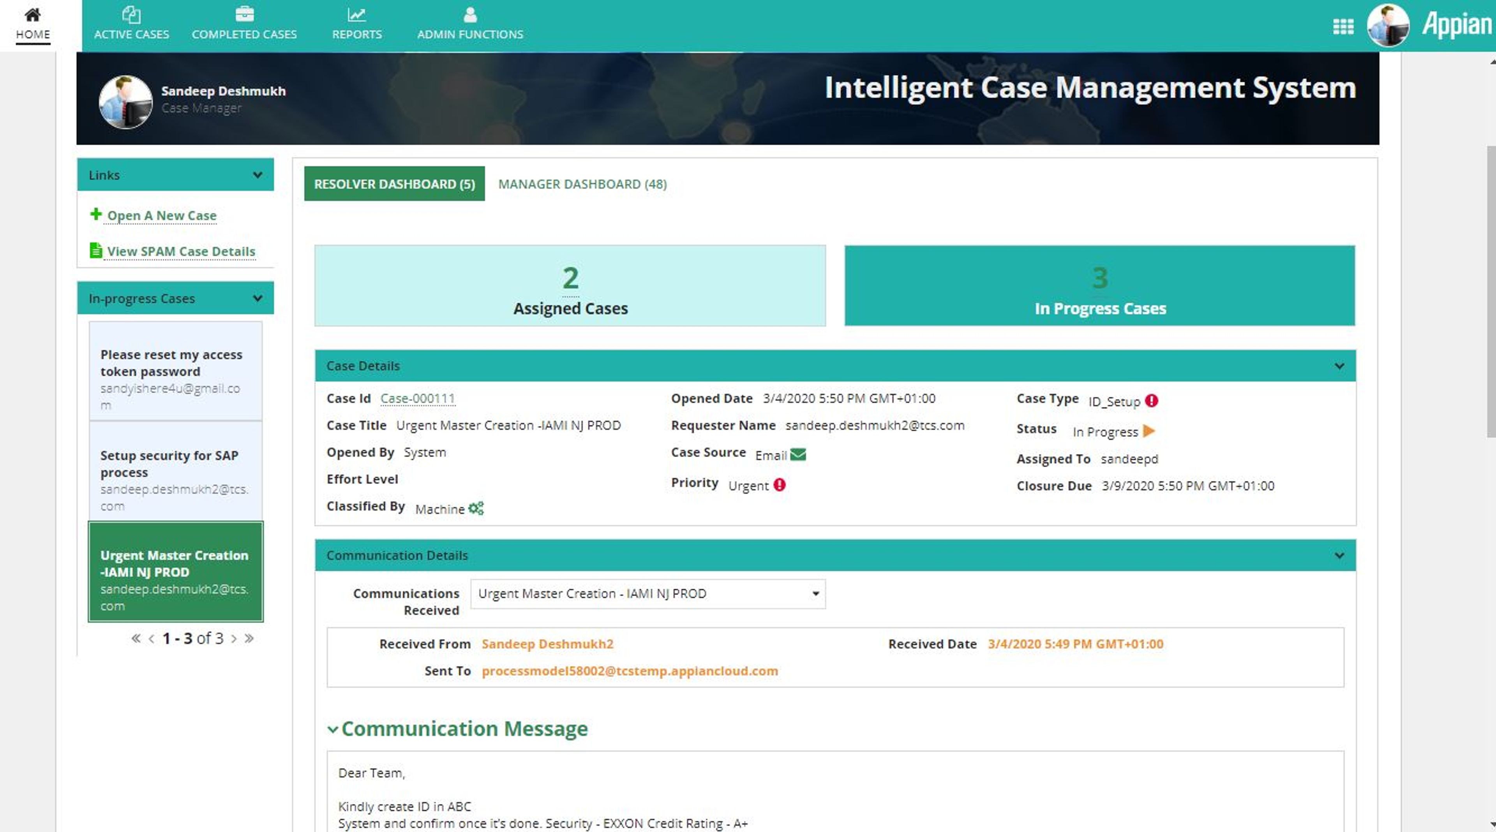Open the Home menu

point(32,26)
